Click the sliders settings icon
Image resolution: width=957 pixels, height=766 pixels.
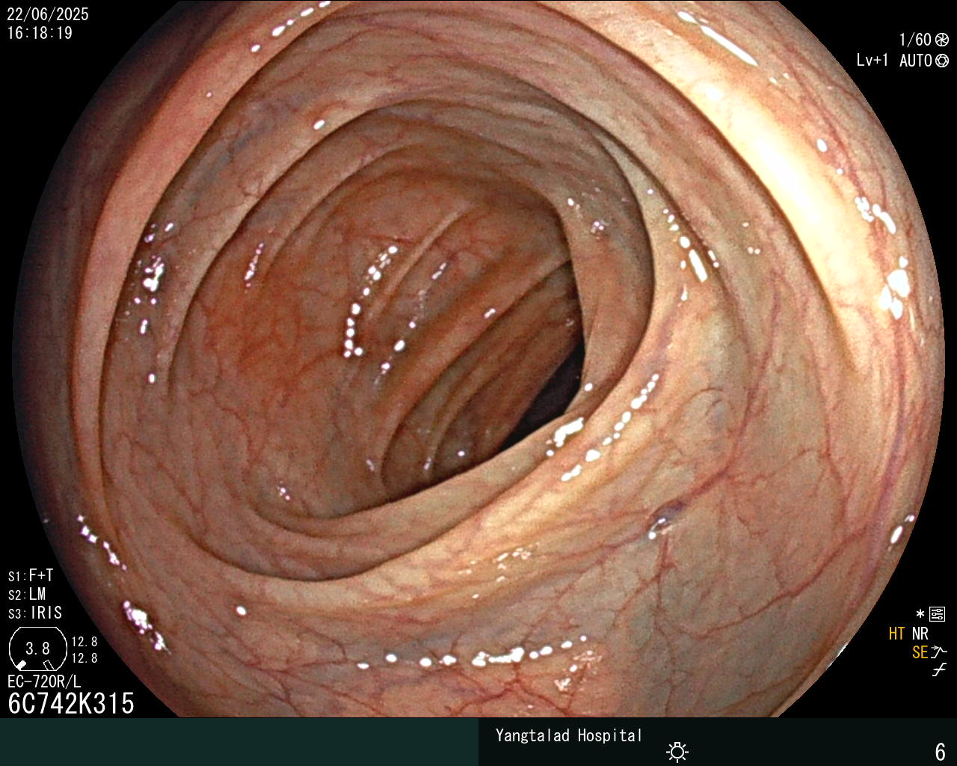click(x=937, y=615)
